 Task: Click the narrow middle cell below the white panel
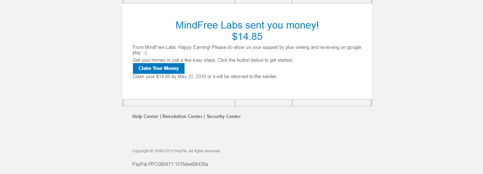tap(264, 103)
